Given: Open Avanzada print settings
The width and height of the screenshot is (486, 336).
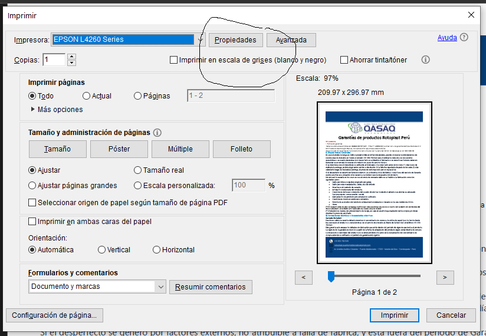Looking at the screenshot, I should [x=291, y=40].
